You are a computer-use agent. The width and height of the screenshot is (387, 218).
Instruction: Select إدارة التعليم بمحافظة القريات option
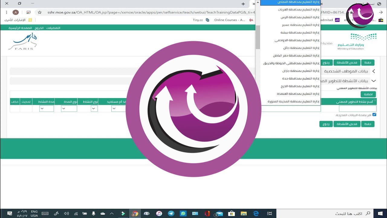coord(290,9)
